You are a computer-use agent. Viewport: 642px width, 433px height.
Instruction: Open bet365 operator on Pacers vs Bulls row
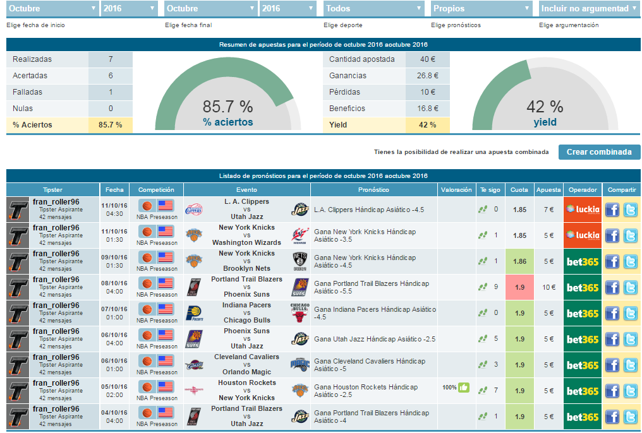pyautogui.click(x=583, y=313)
